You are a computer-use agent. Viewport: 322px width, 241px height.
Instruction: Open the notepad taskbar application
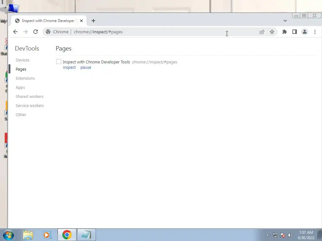[86, 235]
